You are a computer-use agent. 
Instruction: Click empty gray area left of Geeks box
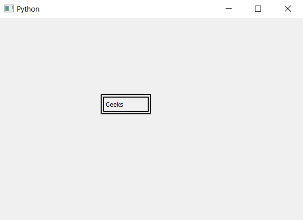50,104
